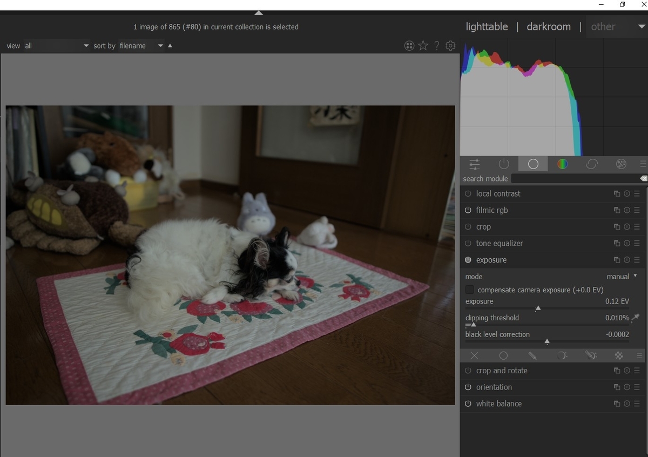This screenshot has height=457, width=648.
Task: Open the correct modules group tab
Action: (x=592, y=164)
